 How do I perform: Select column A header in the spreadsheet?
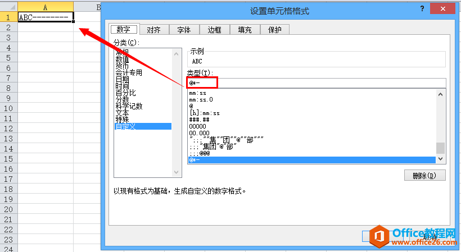46,7
